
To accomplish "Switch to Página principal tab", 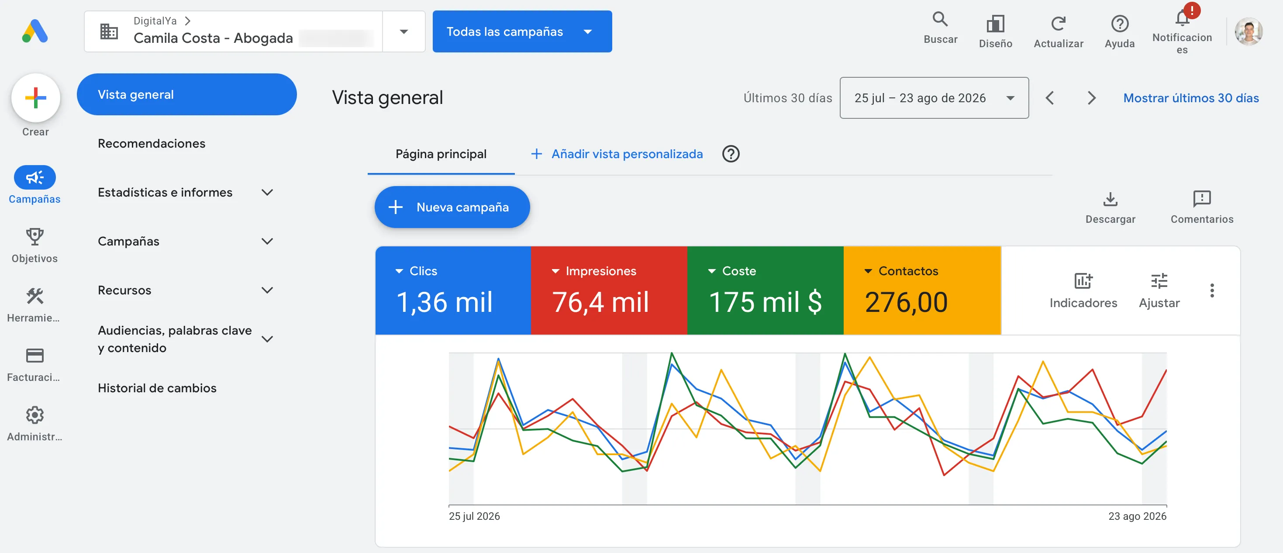I will click(441, 154).
